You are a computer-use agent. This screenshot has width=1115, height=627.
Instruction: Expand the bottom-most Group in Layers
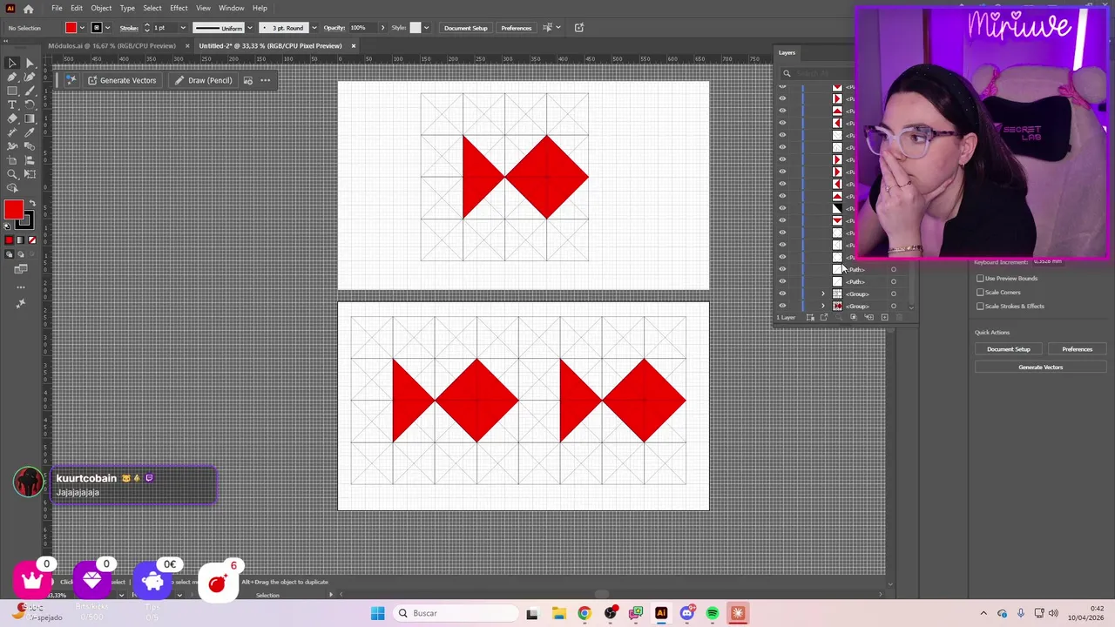823,306
